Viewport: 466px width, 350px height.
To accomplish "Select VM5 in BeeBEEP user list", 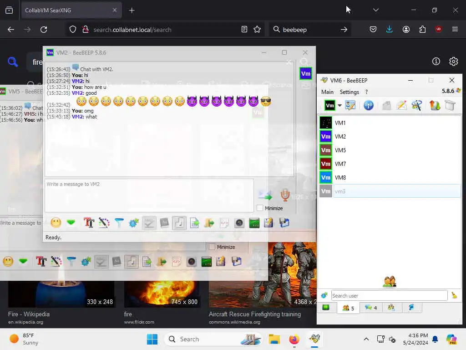I will point(390,150).
